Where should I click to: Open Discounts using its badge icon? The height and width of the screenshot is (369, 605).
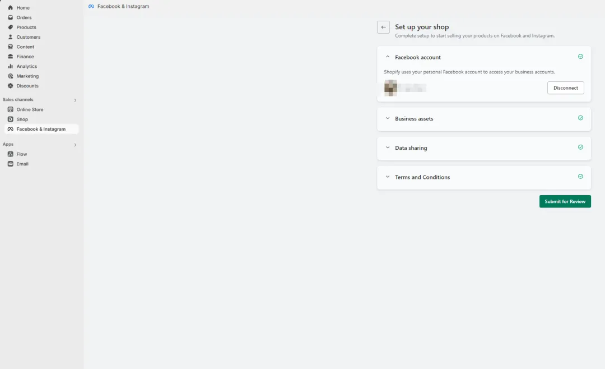coord(11,86)
